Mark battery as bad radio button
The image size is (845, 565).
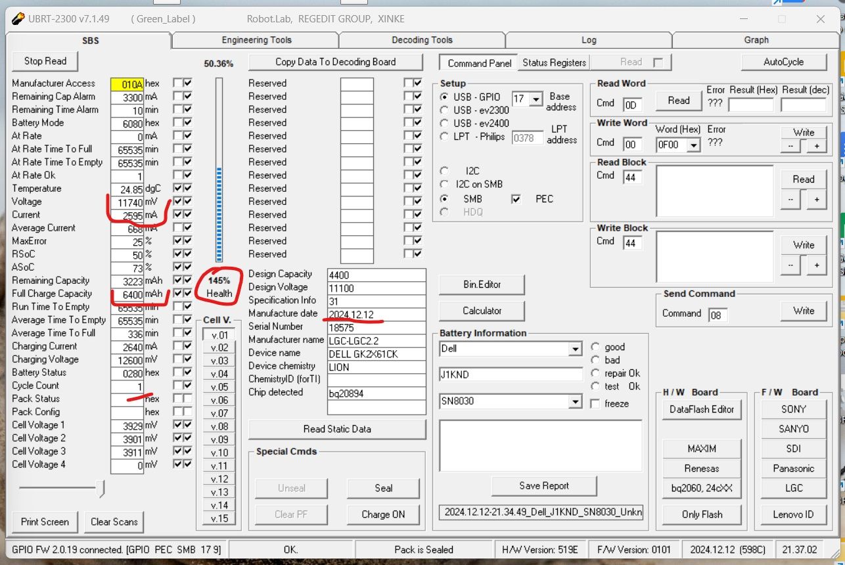[595, 360]
